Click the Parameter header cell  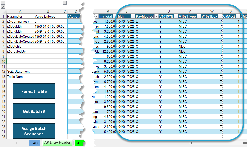pyautogui.click(x=20, y=16)
